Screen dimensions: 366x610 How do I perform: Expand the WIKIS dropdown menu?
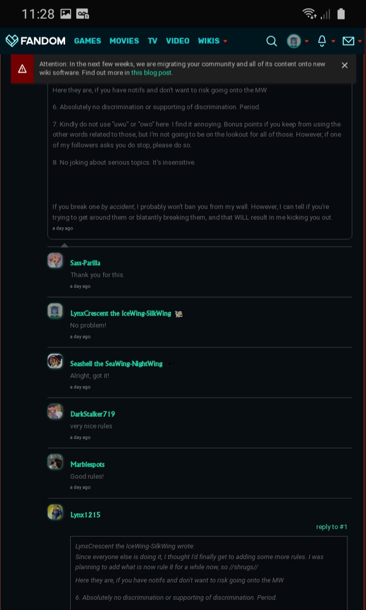coord(212,41)
